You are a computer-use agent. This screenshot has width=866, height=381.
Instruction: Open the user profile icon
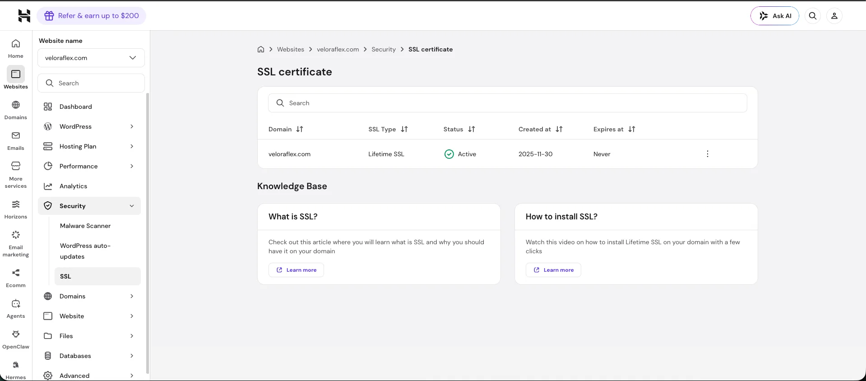click(834, 16)
